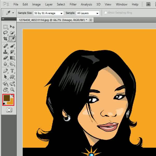Select the Spot Healing Brush tool
156x156 pixels.
(5, 46)
